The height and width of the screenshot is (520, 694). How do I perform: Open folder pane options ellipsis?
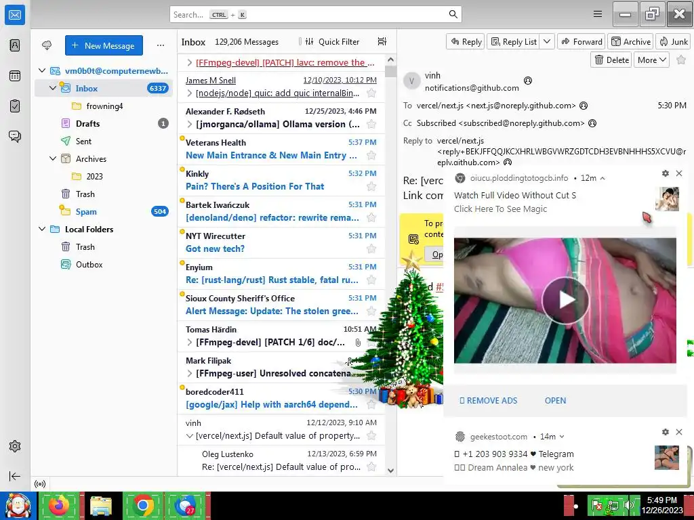[x=160, y=45]
